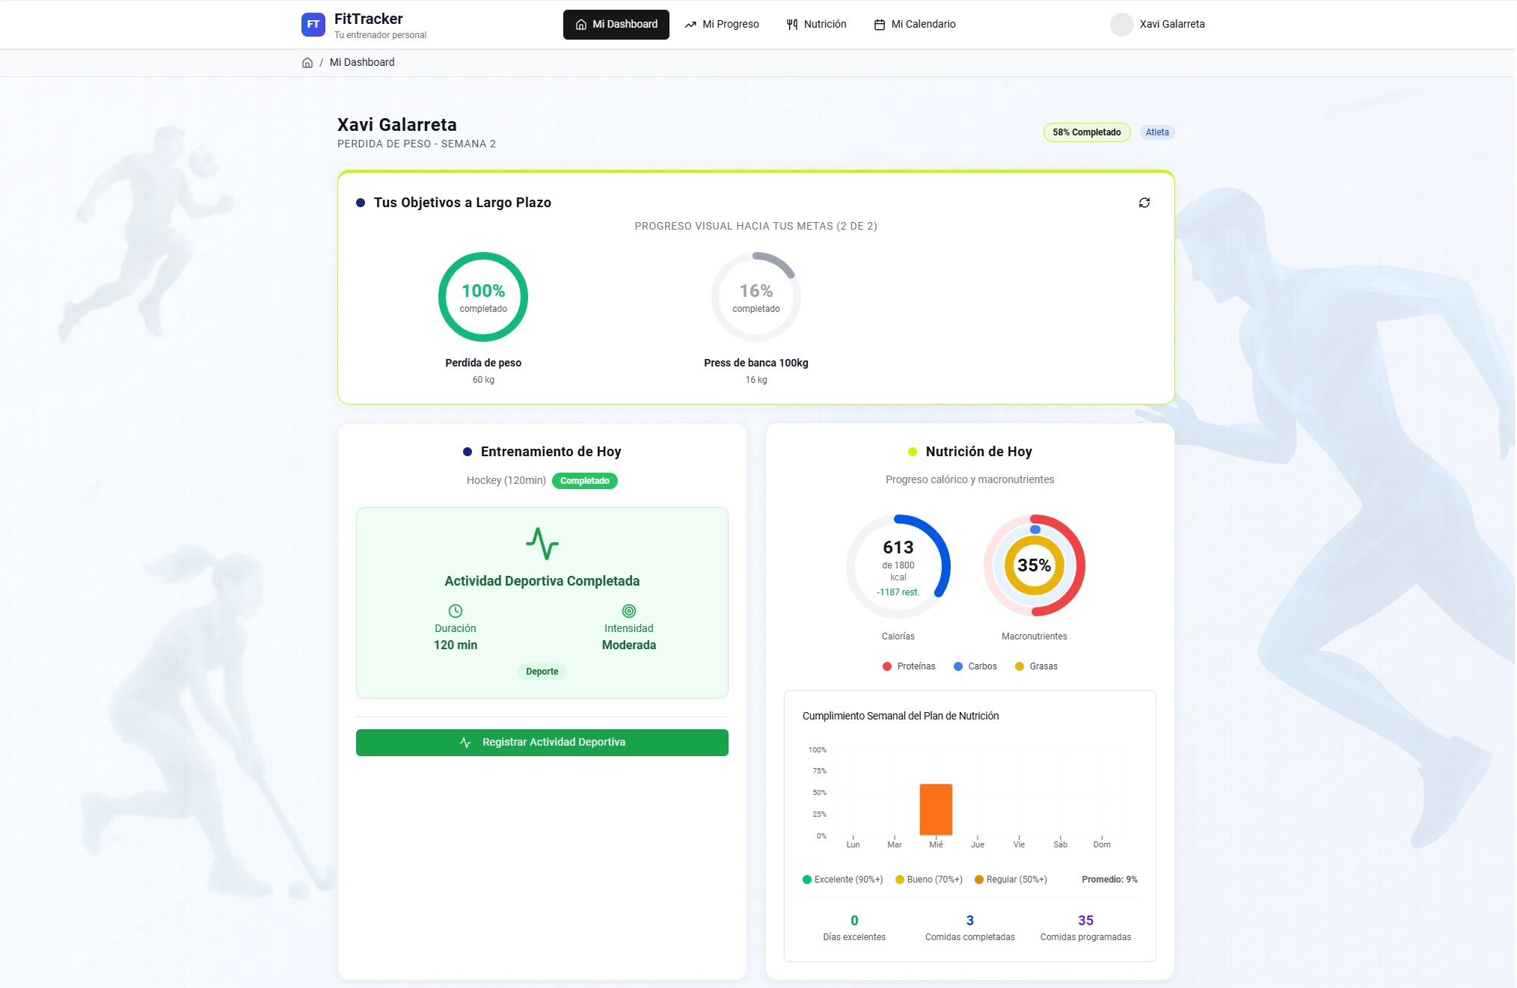Click the user avatar circle
This screenshot has height=988, width=1517.
(1121, 24)
